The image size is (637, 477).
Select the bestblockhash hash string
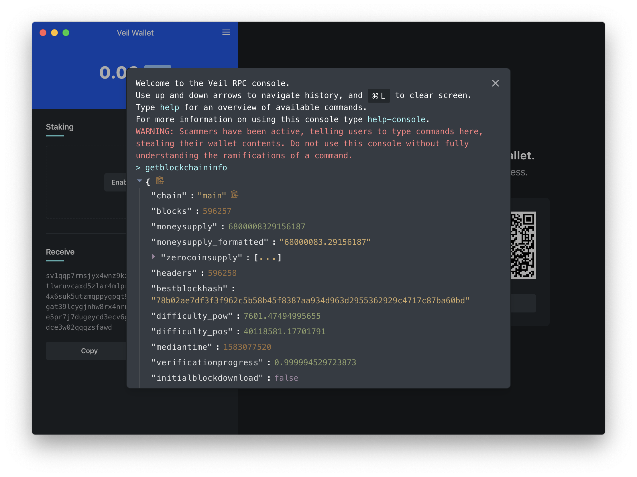(x=310, y=301)
